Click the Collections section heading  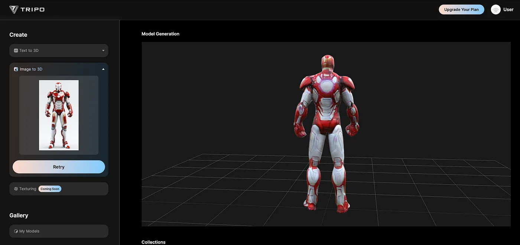point(153,242)
